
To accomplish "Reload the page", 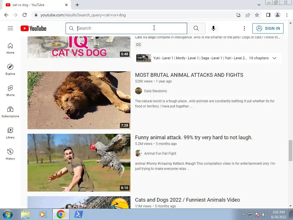I will tap(25, 15).
